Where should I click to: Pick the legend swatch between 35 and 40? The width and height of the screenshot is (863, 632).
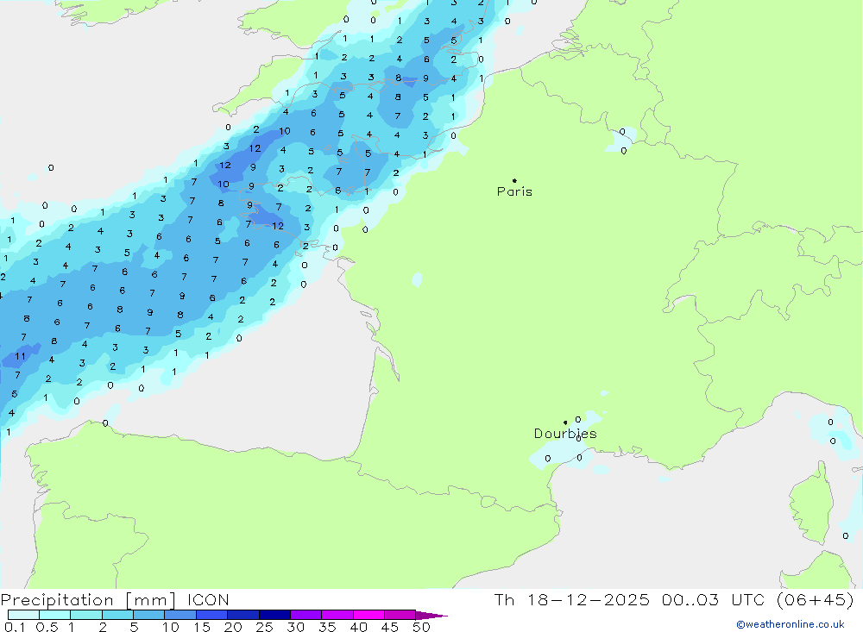tap(337, 615)
